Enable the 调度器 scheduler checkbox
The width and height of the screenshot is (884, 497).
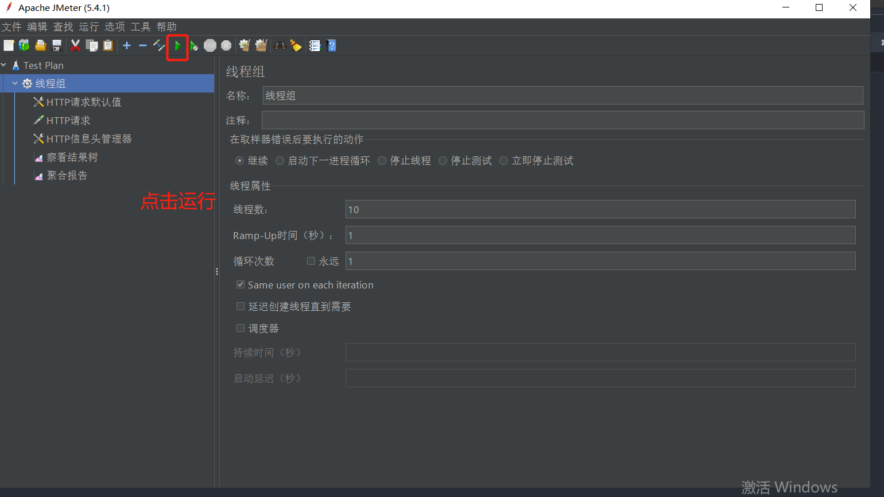(241, 328)
